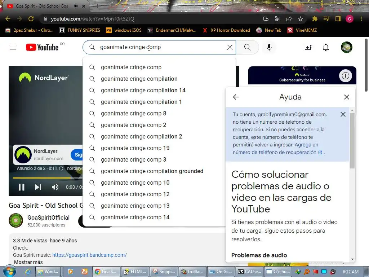
Task: Open YouTube notifications bell
Action: coord(326,47)
